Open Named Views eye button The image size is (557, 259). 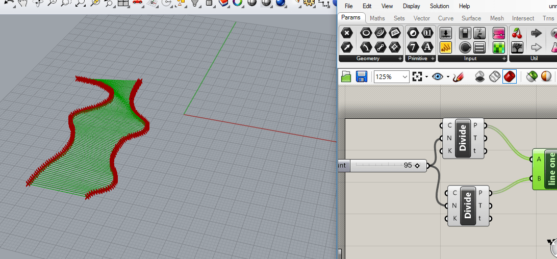click(438, 76)
